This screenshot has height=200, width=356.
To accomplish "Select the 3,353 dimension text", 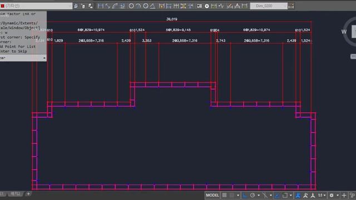I will (x=147, y=41).
